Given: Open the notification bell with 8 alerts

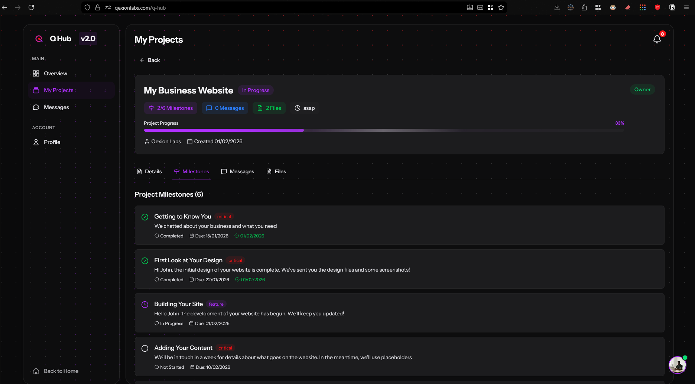Looking at the screenshot, I should click(657, 39).
